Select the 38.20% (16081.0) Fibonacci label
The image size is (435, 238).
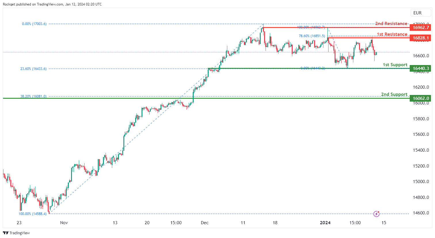(x=33, y=96)
